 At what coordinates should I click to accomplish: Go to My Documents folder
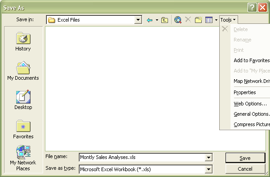pyautogui.click(x=23, y=71)
